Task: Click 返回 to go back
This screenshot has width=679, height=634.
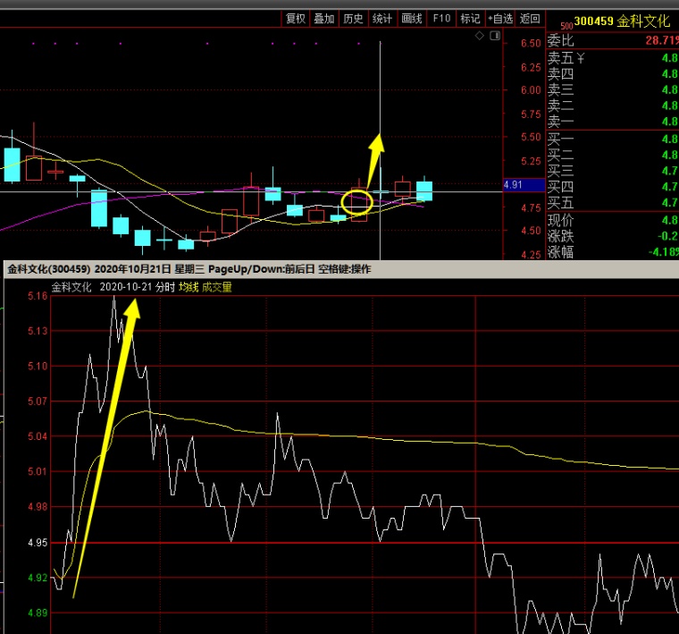Action: 530,18
